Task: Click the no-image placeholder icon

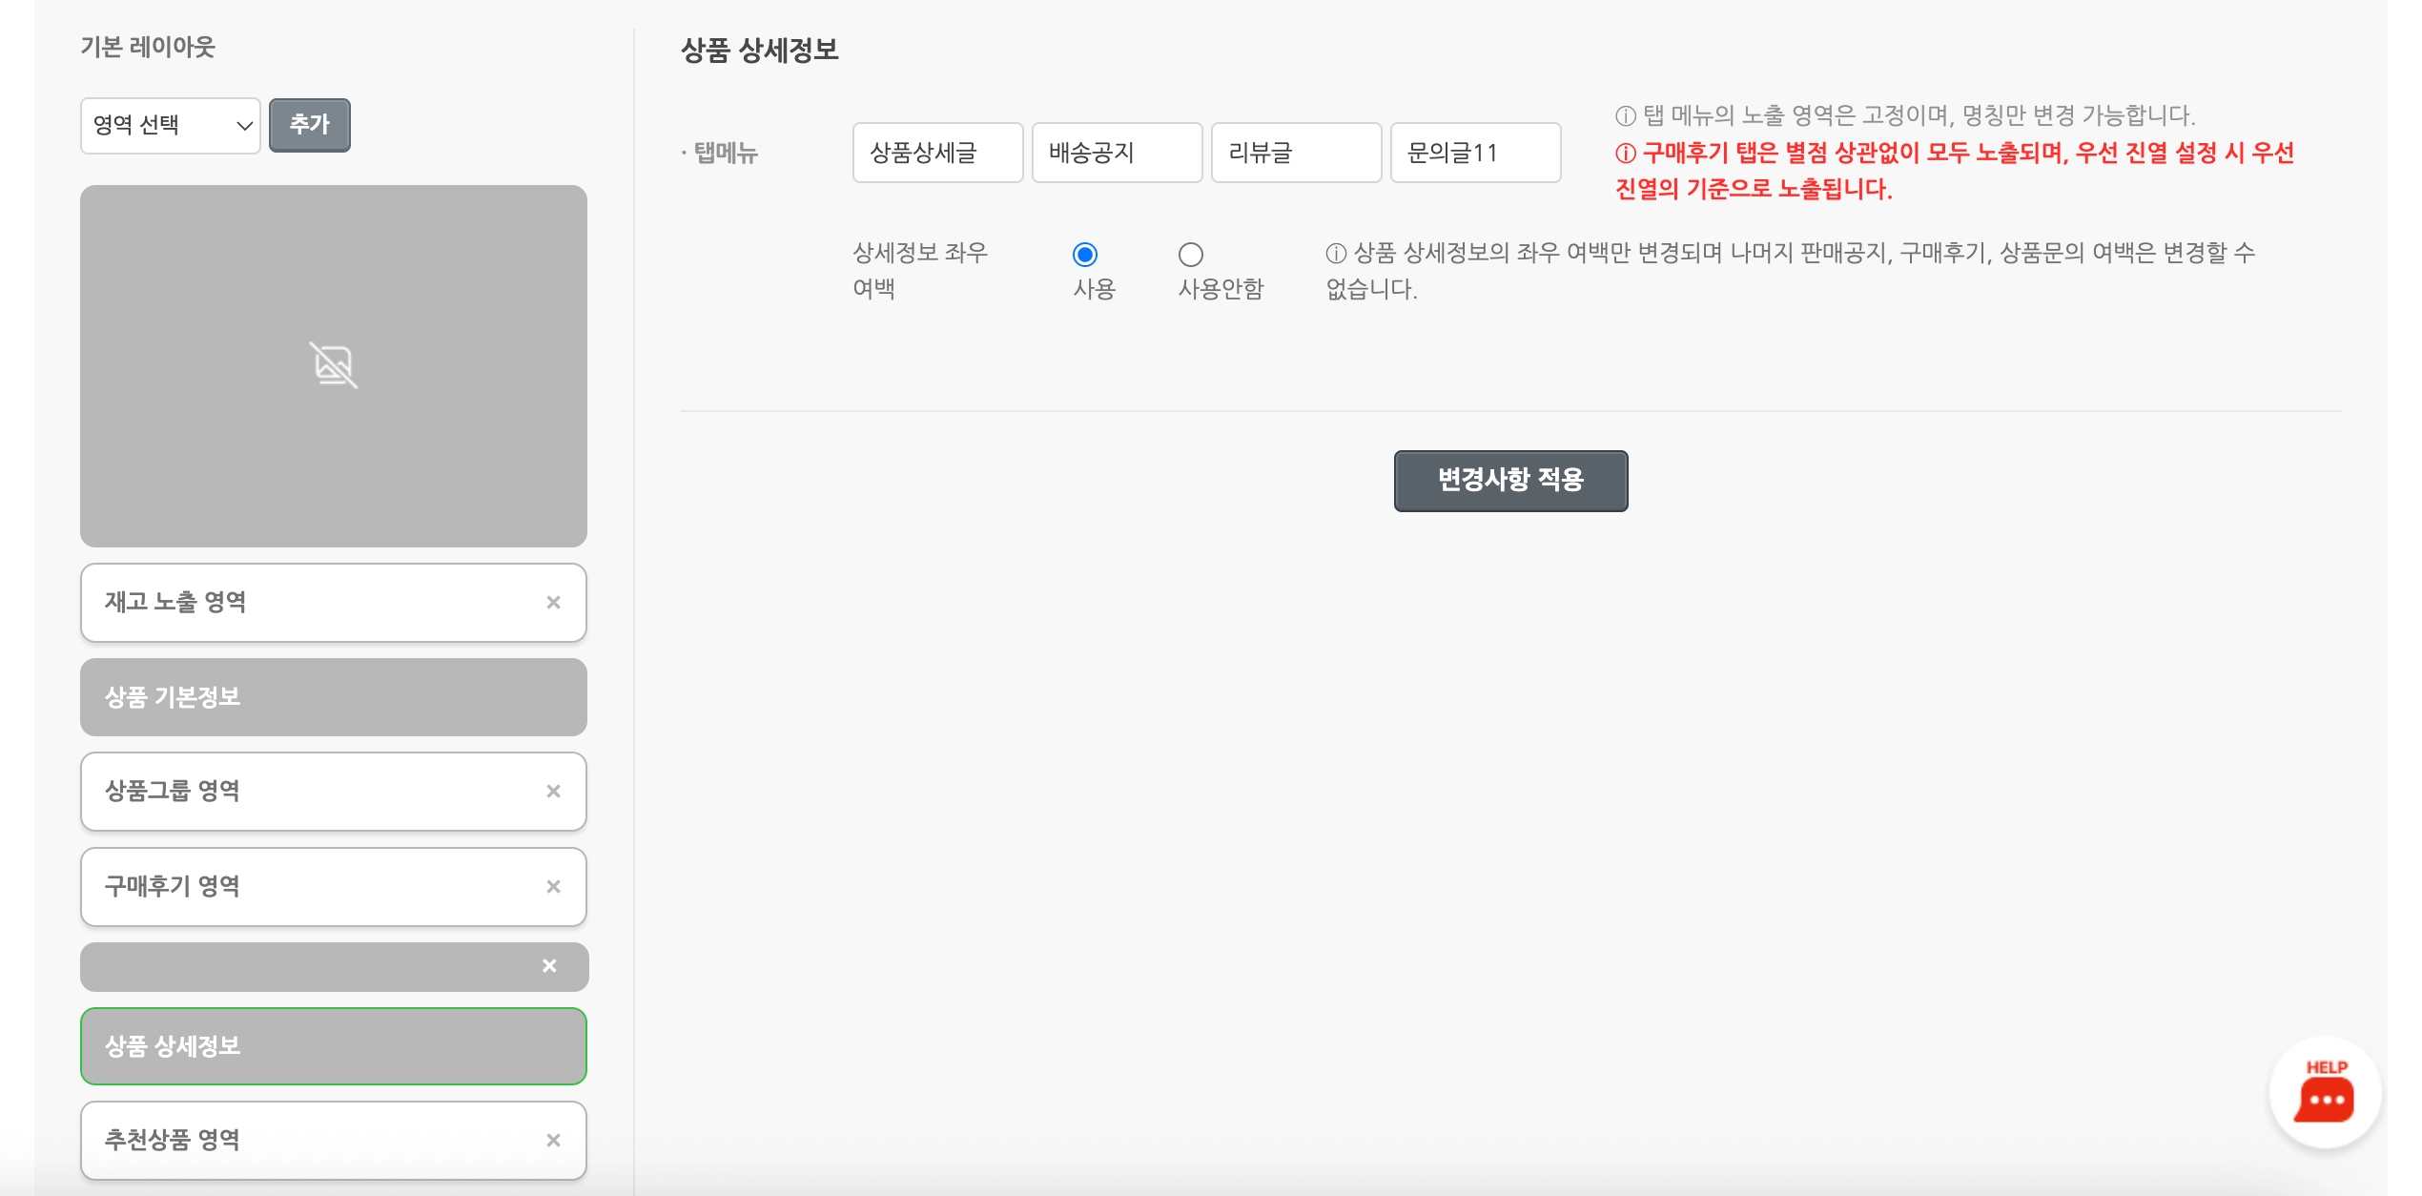Action: tap(334, 365)
